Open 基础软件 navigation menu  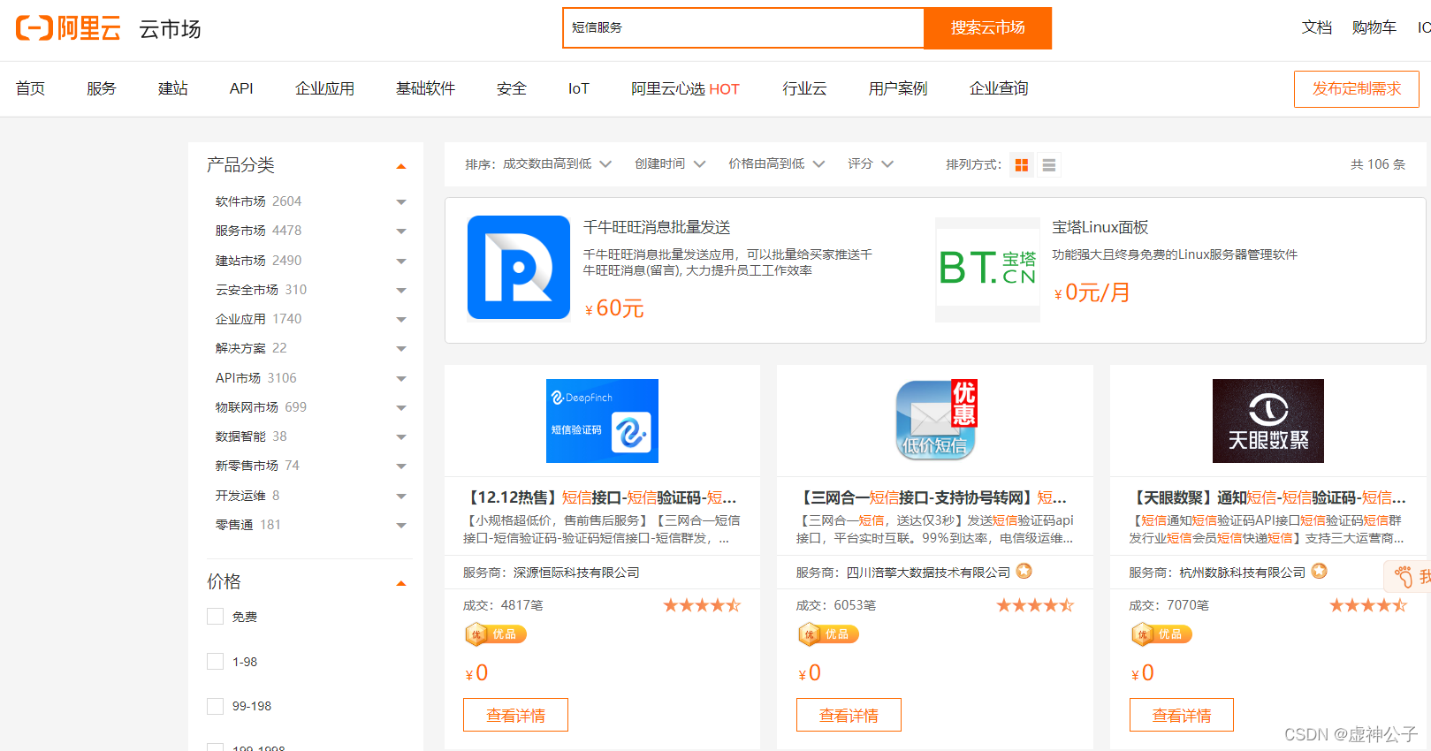click(x=425, y=88)
